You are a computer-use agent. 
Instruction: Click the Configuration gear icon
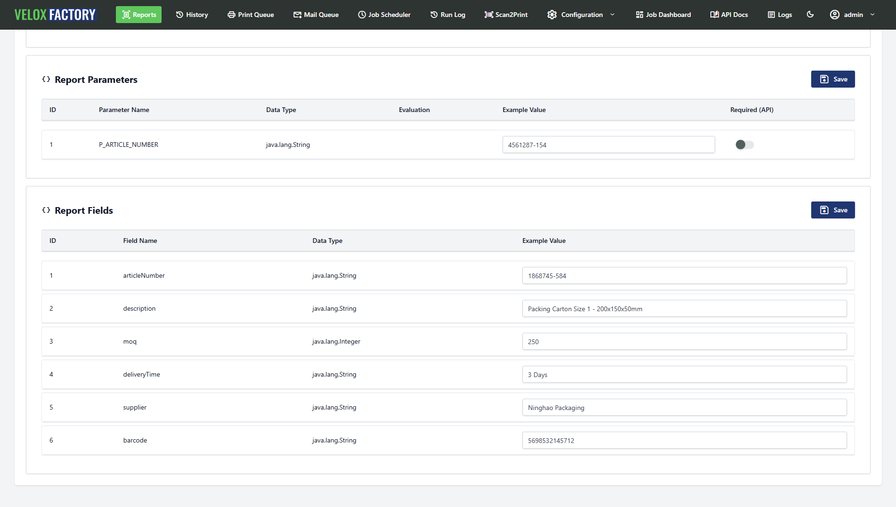(x=552, y=15)
